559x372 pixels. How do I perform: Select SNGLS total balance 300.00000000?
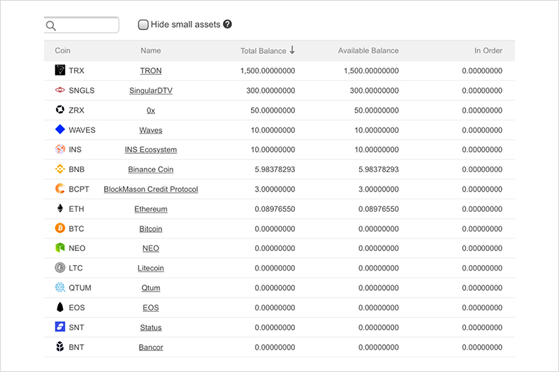(x=270, y=91)
